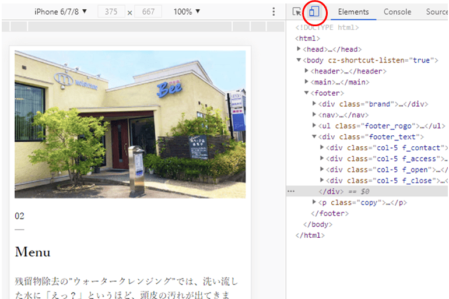
Task: Select the closing </body> tag line
Action: [318, 224]
